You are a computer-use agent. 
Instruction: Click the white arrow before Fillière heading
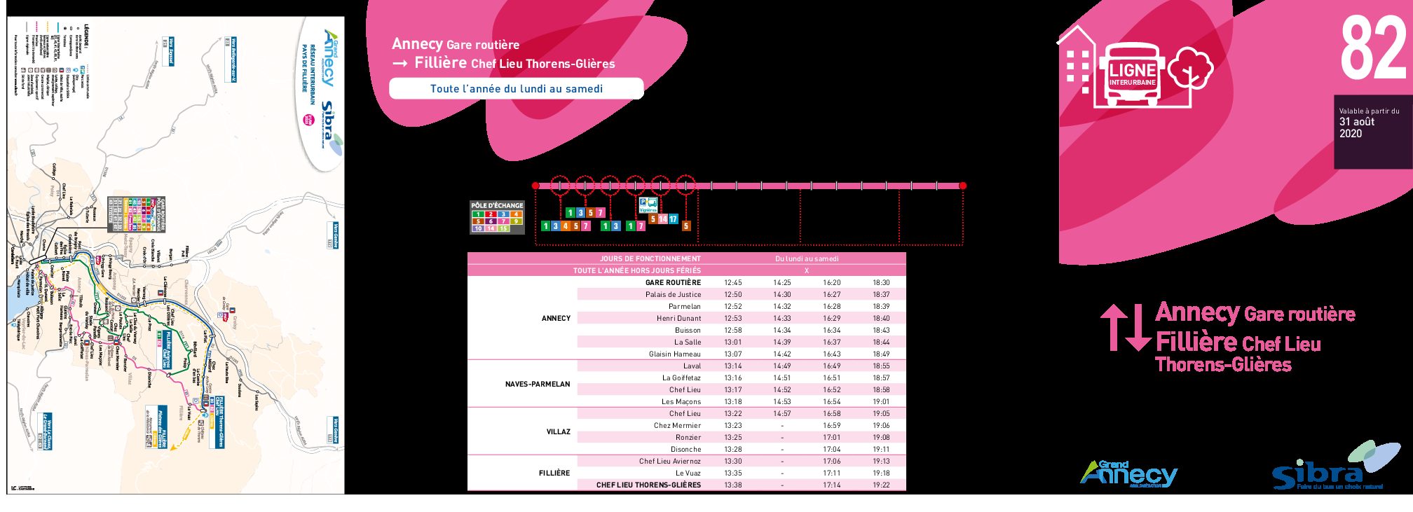[x=400, y=64]
